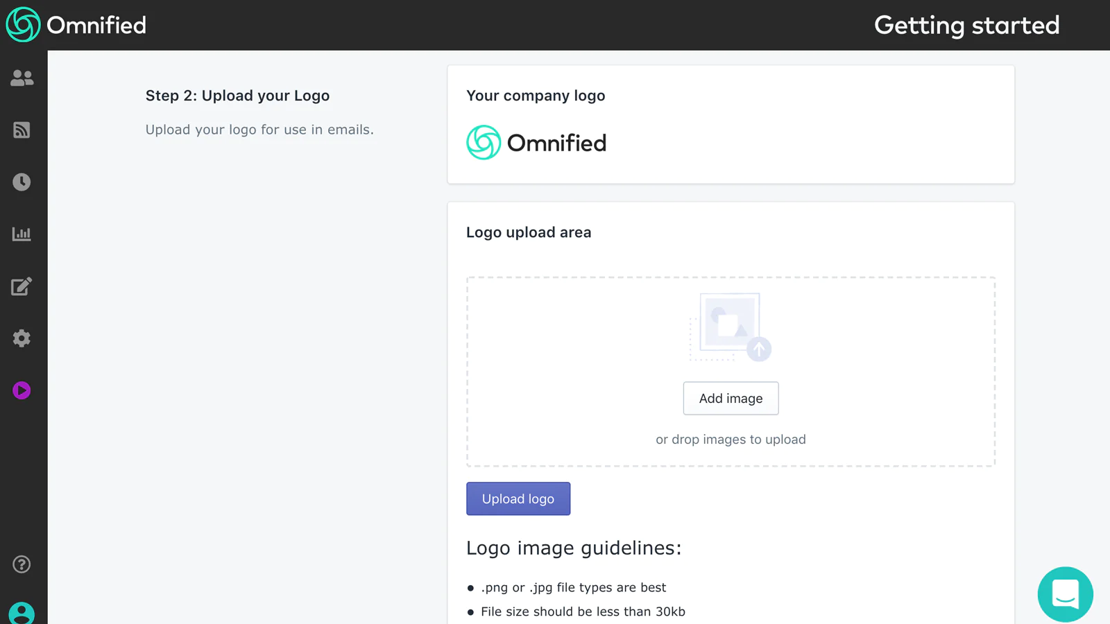Open the chat support widget

pyautogui.click(x=1065, y=594)
